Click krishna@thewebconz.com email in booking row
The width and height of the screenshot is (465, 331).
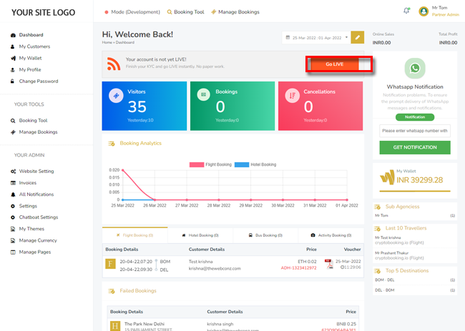(x=215, y=269)
